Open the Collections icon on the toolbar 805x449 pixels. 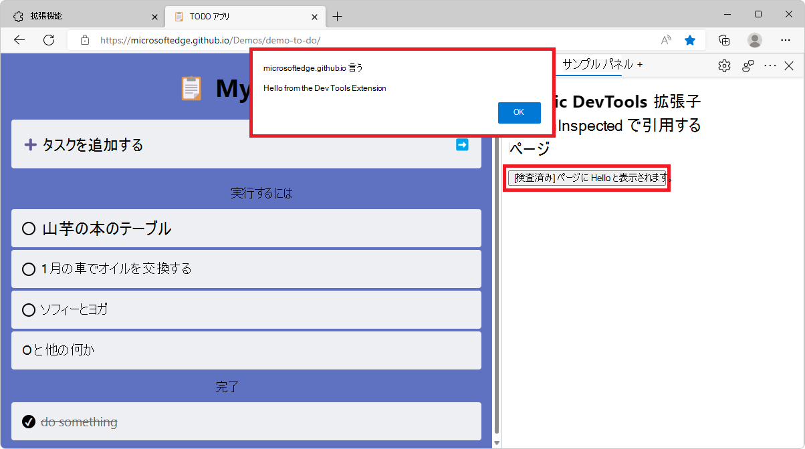tap(723, 39)
